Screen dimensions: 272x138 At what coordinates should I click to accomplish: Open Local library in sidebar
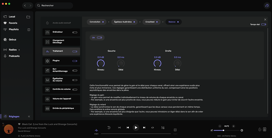click(x=12, y=17)
